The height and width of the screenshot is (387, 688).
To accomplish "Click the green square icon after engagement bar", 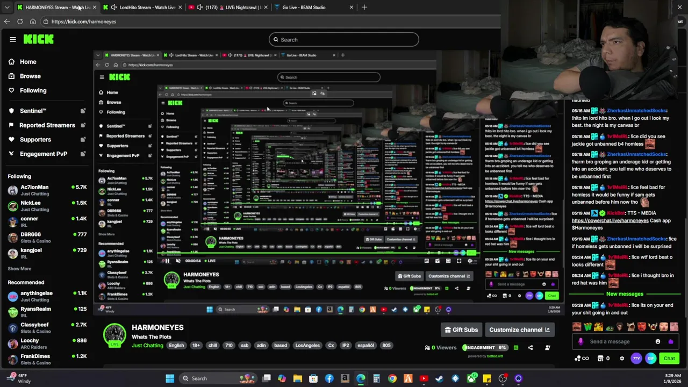I will [x=515, y=347].
